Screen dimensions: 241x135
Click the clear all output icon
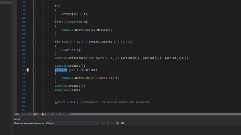(117, 123)
